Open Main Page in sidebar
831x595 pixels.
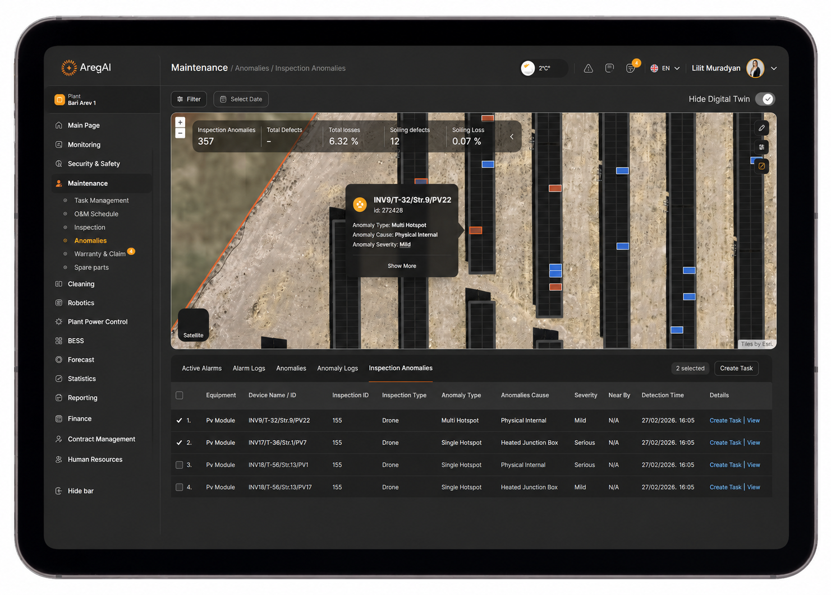[x=84, y=125]
